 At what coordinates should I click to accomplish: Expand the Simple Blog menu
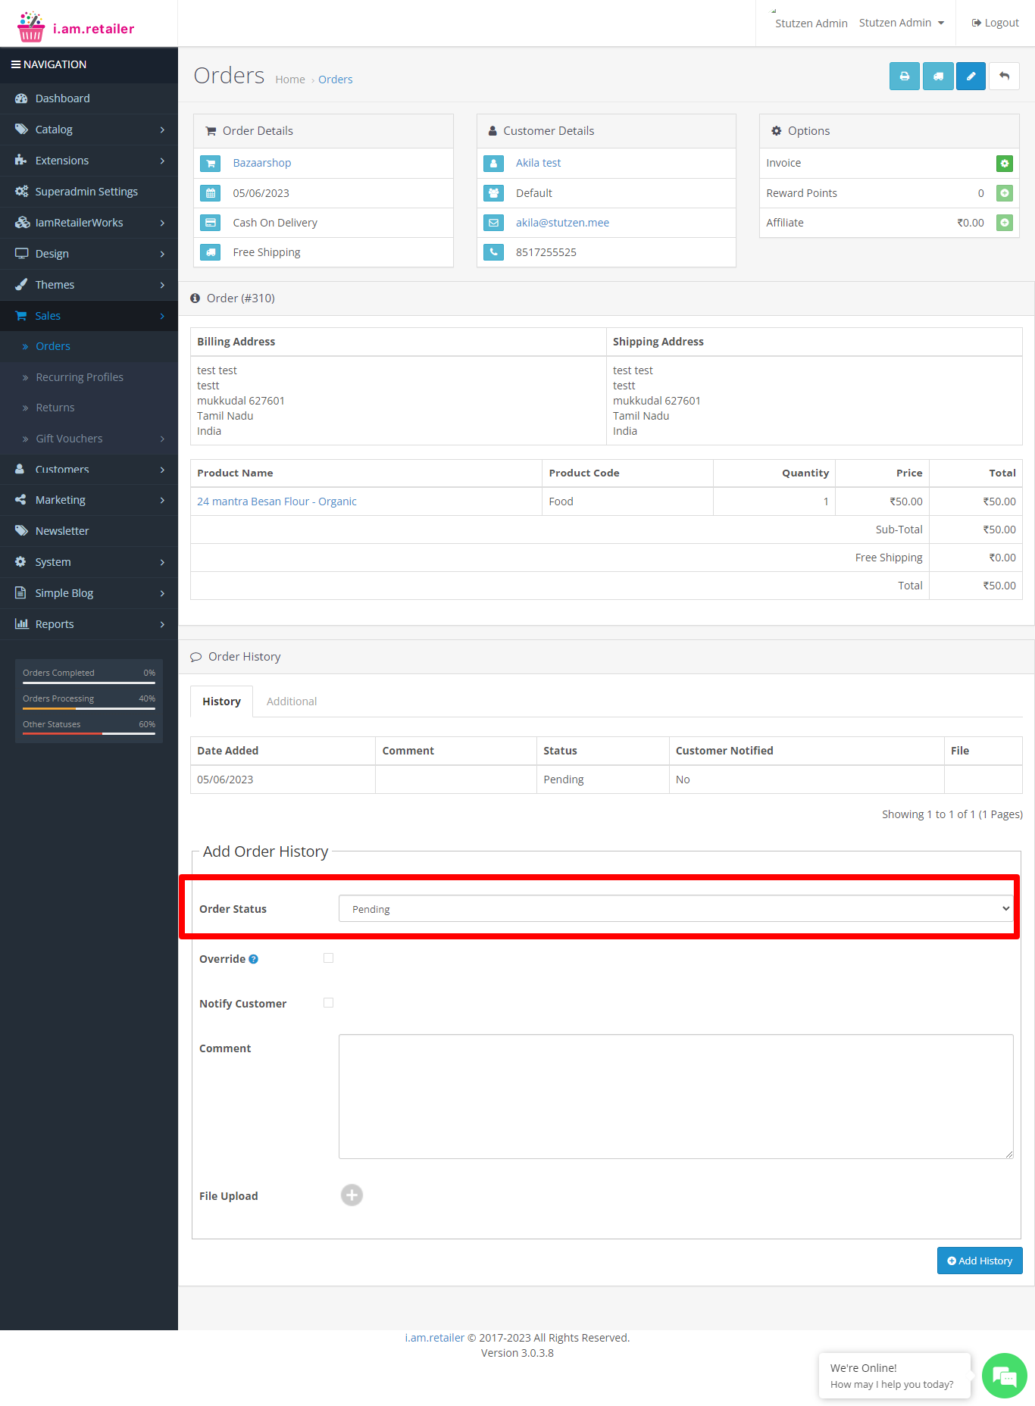89,593
